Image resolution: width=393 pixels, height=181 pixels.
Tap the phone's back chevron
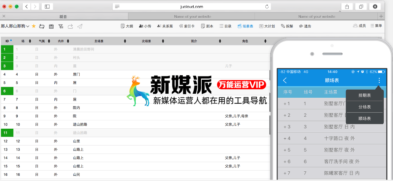(x=285, y=80)
